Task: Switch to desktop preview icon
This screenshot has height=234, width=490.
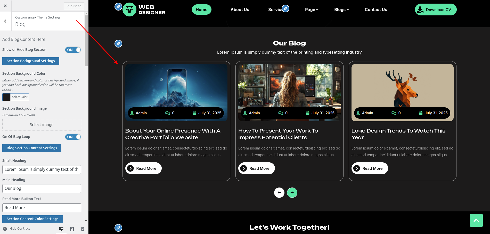Action: [61, 229]
